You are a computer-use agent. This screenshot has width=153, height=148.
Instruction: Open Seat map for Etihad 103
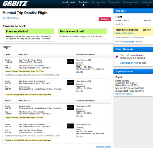[x=79, y=136]
